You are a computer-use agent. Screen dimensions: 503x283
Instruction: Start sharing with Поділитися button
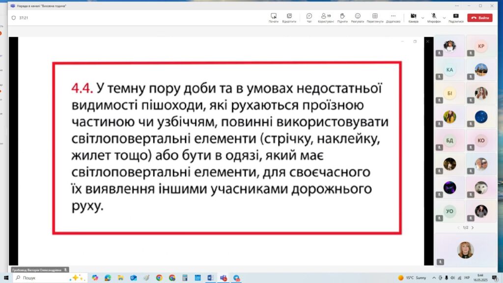tap(456, 18)
